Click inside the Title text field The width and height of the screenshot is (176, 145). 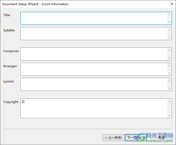click(x=94, y=18)
